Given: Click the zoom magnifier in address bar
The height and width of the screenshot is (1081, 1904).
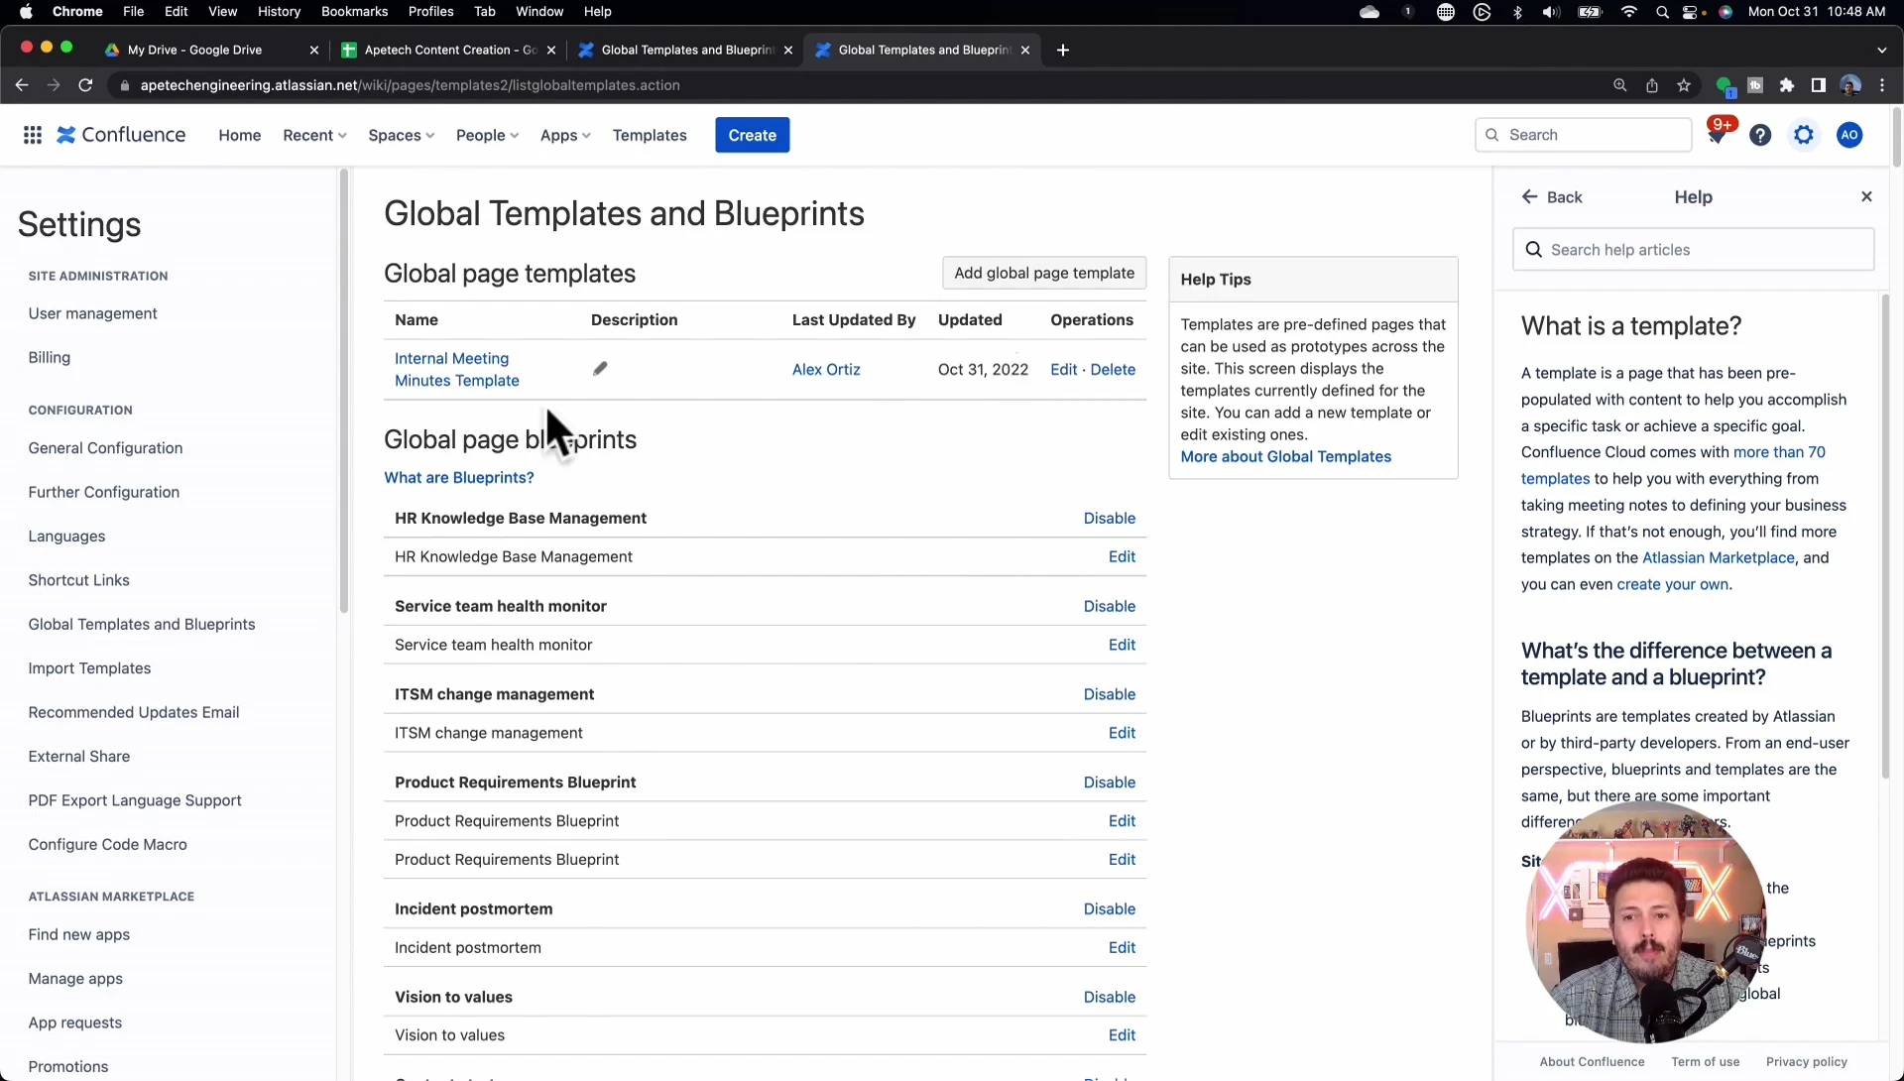Looking at the screenshot, I should (x=1620, y=85).
